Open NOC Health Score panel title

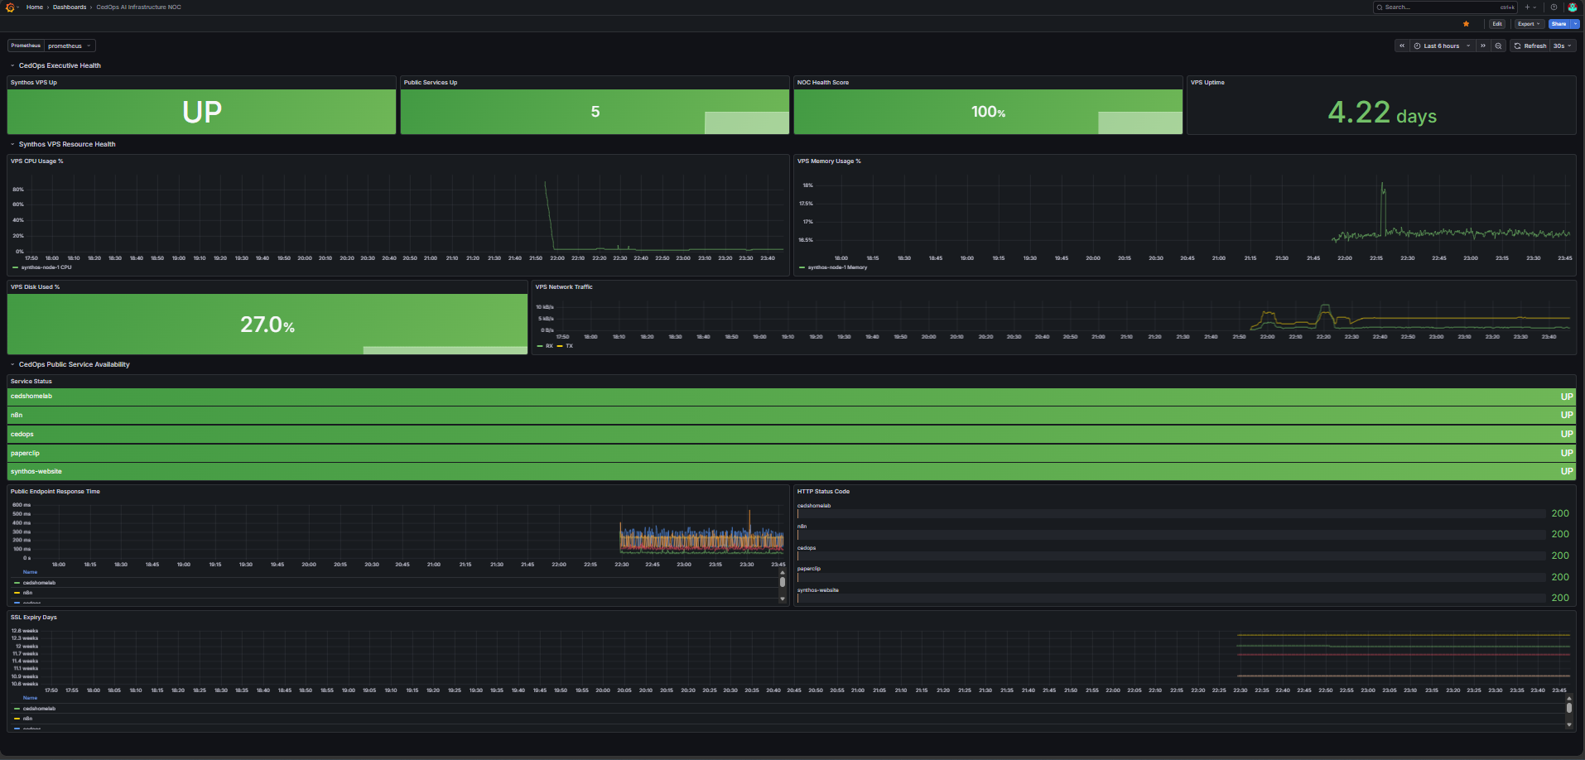point(823,83)
